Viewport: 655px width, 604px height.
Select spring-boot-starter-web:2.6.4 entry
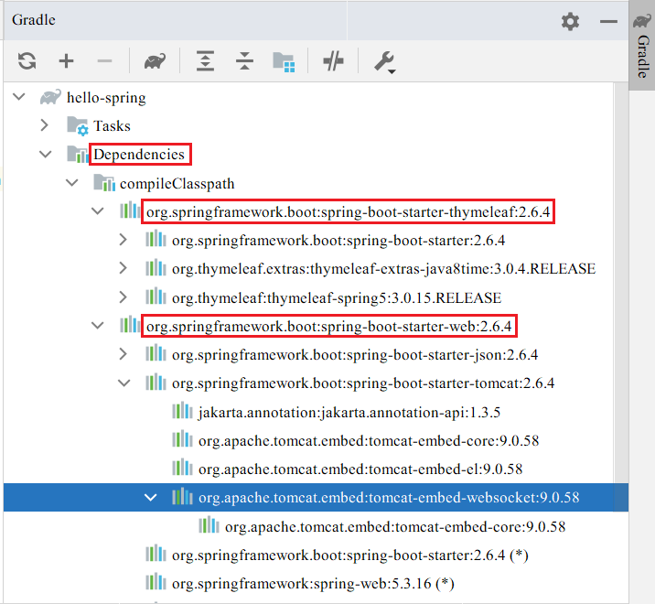(x=328, y=326)
